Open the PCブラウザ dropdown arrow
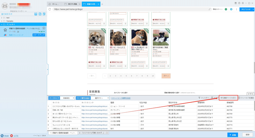 253,10
